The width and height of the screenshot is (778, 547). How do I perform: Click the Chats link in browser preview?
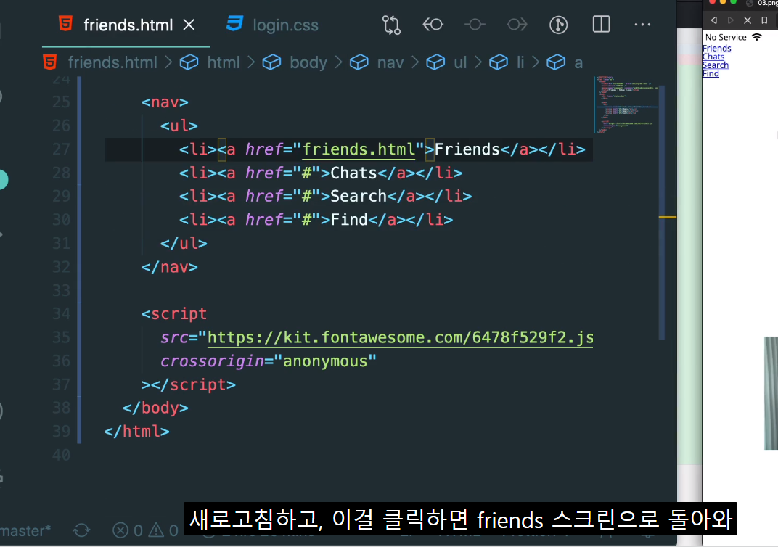[713, 57]
